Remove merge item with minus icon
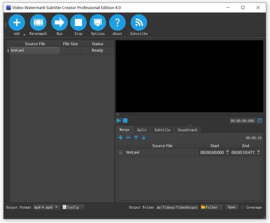Image resolution: width=270 pixels, height=223 pixels. click(x=128, y=138)
